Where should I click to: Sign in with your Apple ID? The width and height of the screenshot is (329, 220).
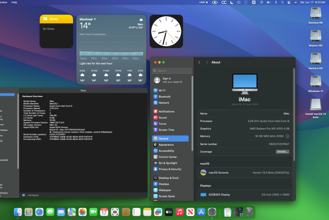pos(170,80)
